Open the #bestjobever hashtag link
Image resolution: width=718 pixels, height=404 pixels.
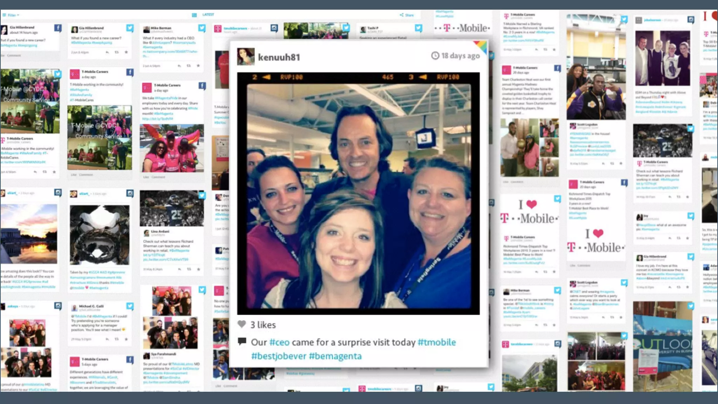click(279, 356)
